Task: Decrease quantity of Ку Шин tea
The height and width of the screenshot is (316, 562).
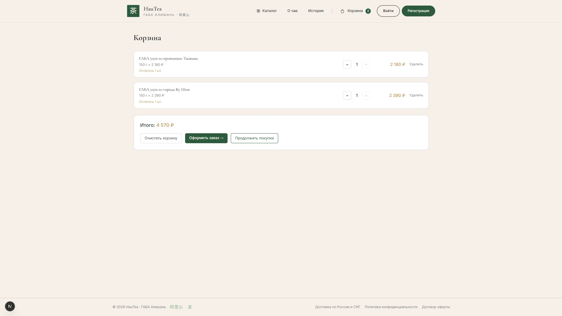Action: pyautogui.click(x=347, y=95)
